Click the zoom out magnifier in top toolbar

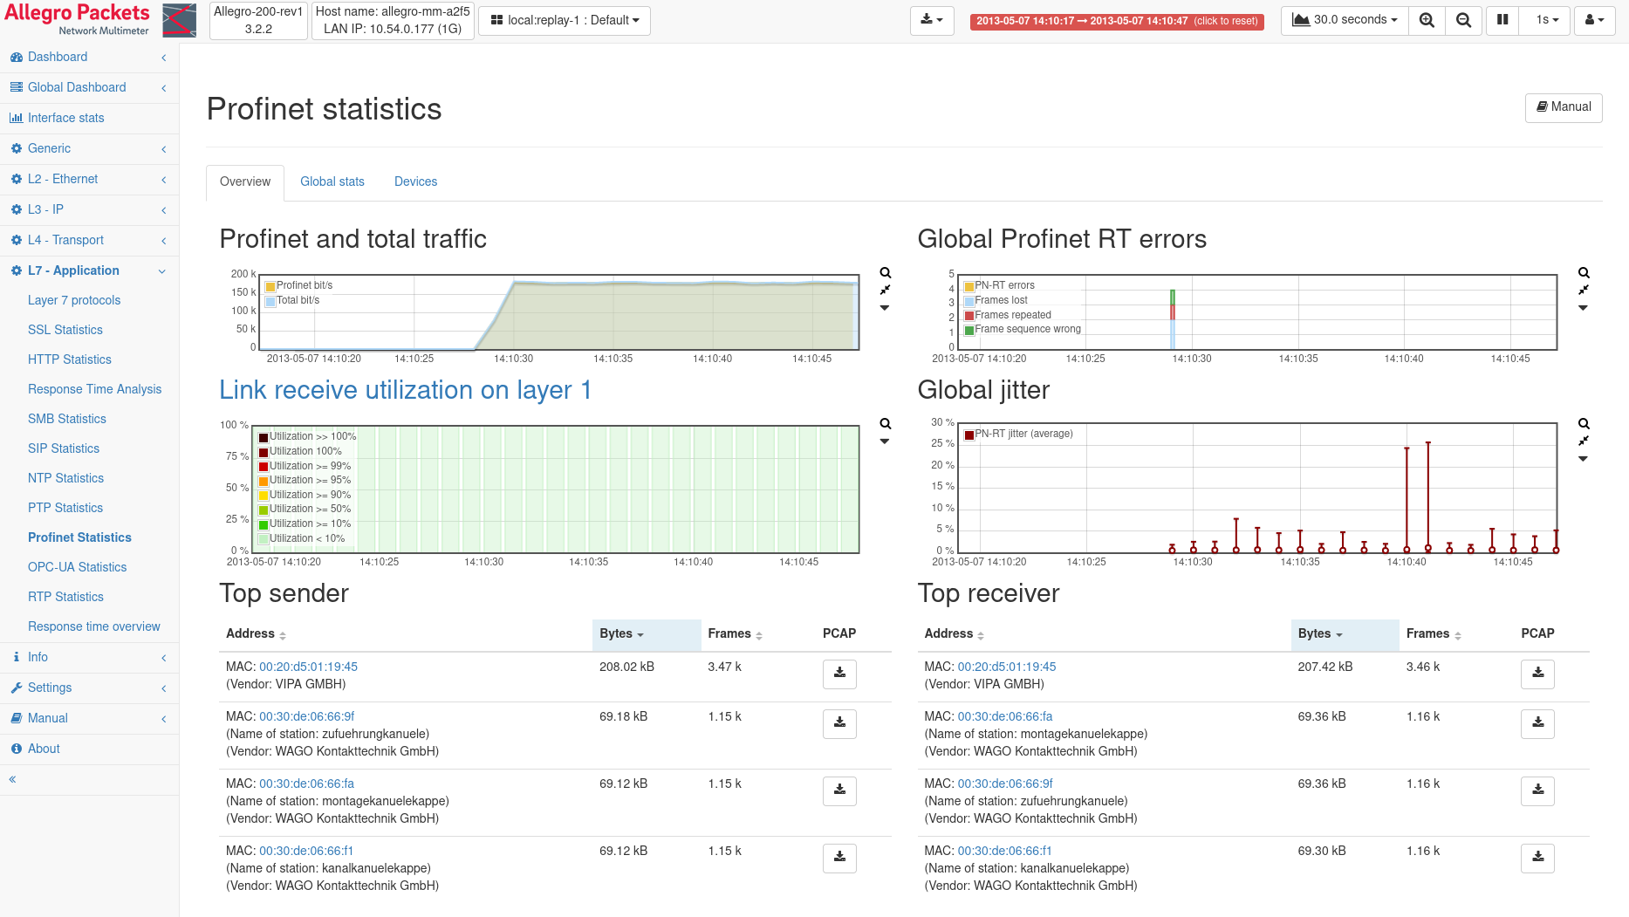(1463, 20)
